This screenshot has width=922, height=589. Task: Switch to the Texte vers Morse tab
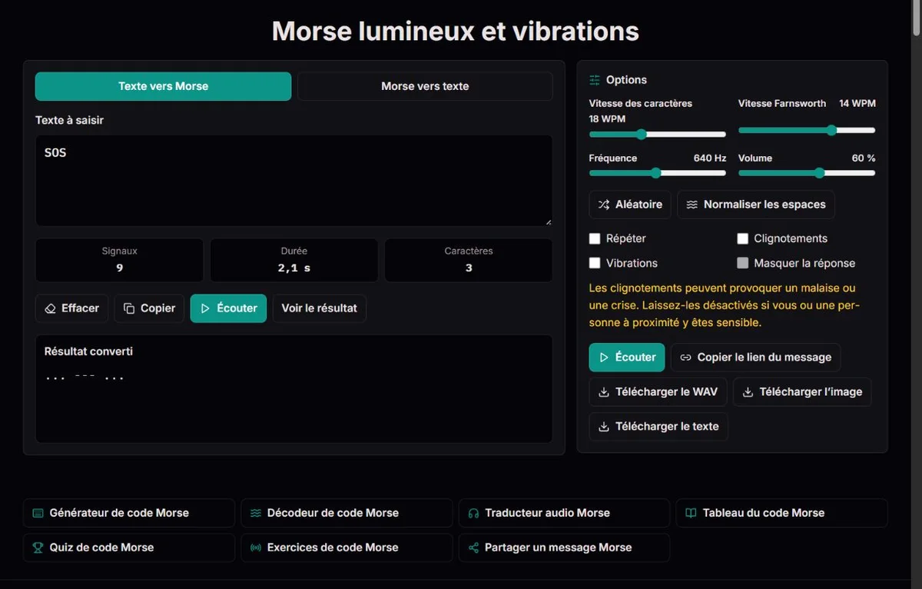pos(163,86)
